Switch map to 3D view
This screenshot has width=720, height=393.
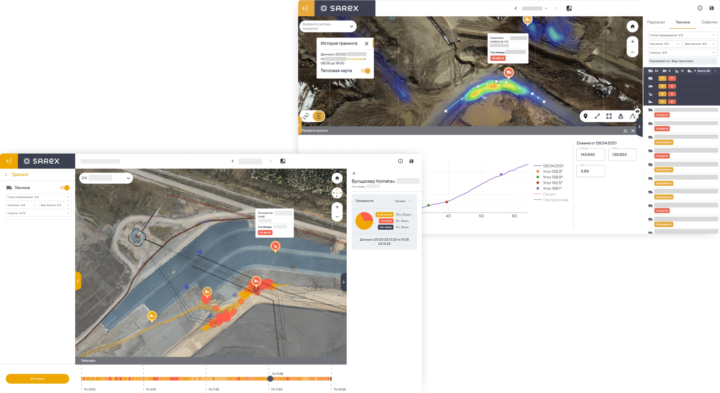(x=306, y=116)
